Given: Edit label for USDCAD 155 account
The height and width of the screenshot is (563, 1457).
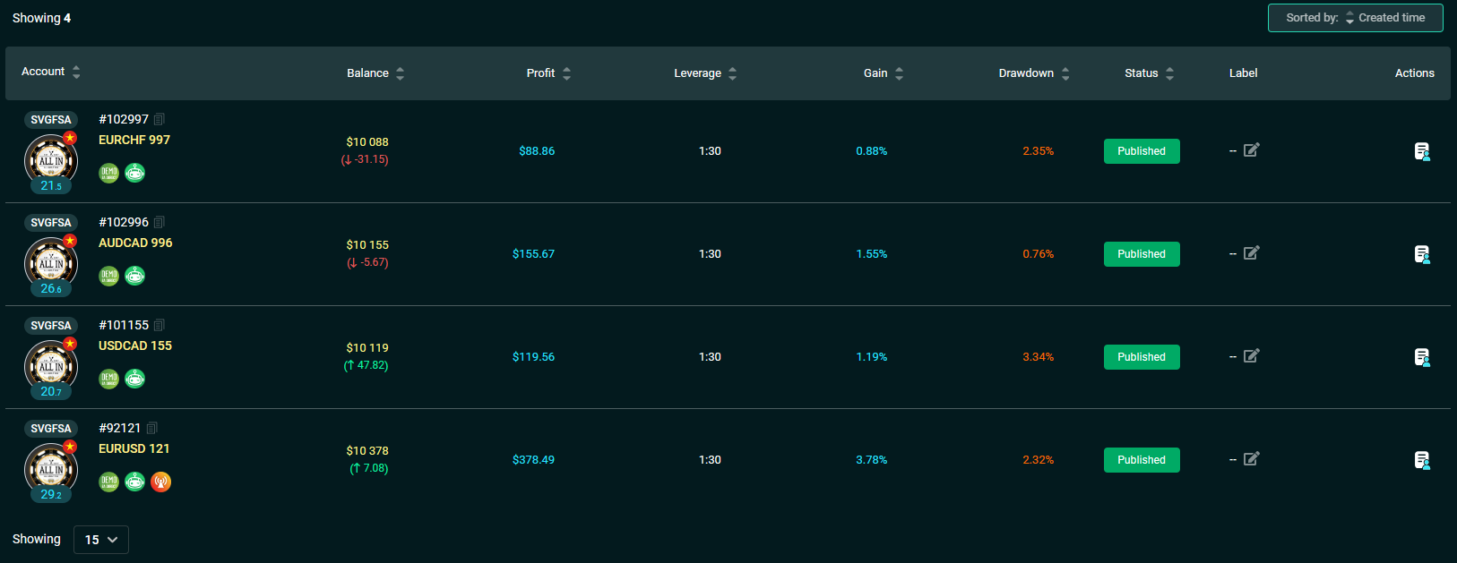Looking at the screenshot, I should tap(1252, 356).
